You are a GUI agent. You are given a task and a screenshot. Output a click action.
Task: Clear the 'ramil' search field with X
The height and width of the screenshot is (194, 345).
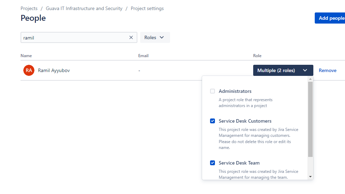coord(131,37)
